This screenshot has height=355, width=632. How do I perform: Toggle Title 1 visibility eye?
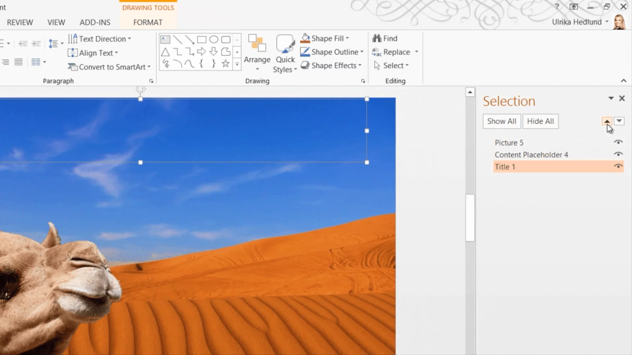point(618,167)
